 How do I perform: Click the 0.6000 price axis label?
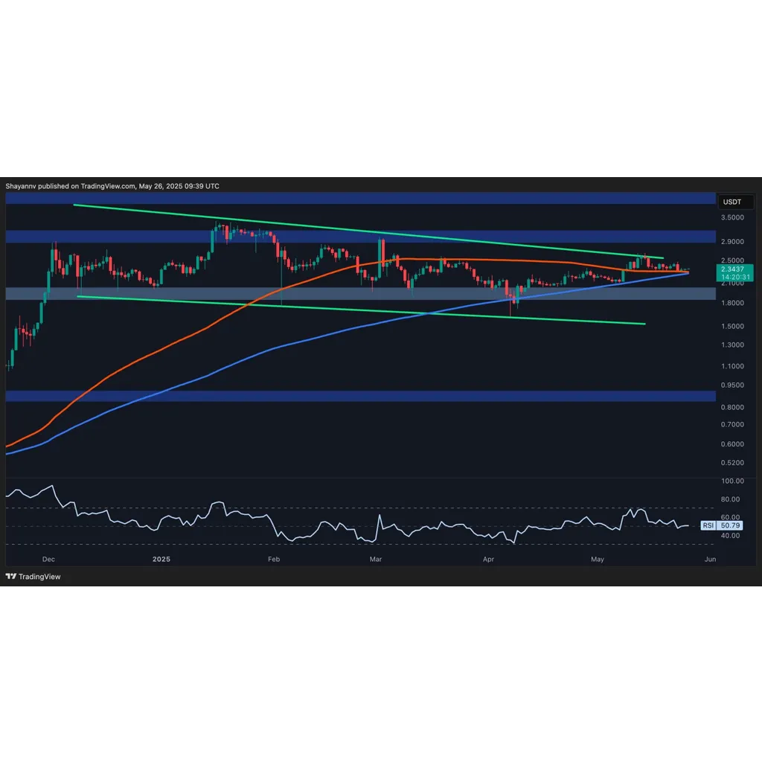pyautogui.click(x=732, y=444)
